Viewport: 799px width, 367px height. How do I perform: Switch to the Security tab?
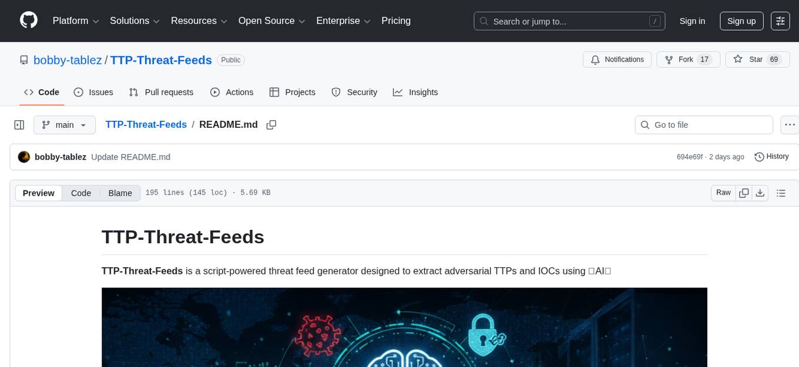tap(355, 92)
